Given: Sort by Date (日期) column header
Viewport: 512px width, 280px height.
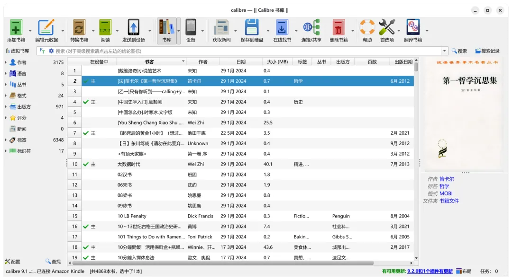Looking at the screenshot, I should pyautogui.click(x=241, y=61).
